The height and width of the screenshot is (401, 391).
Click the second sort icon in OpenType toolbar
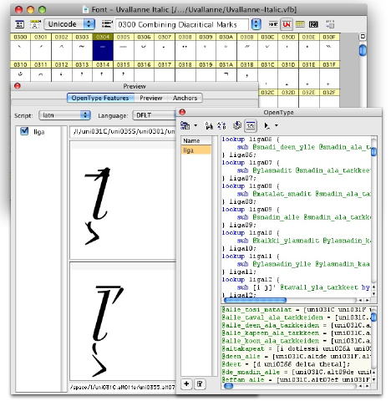tap(221, 125)
